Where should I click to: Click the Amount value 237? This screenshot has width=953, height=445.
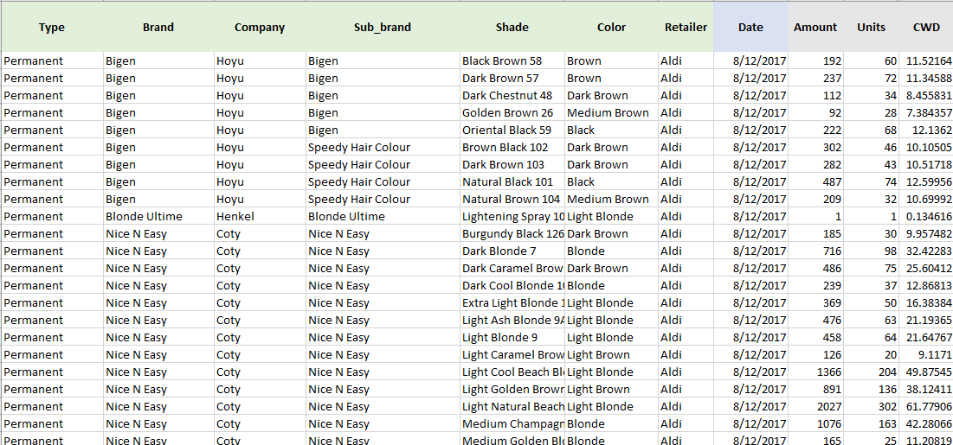(x=815, y=79)
